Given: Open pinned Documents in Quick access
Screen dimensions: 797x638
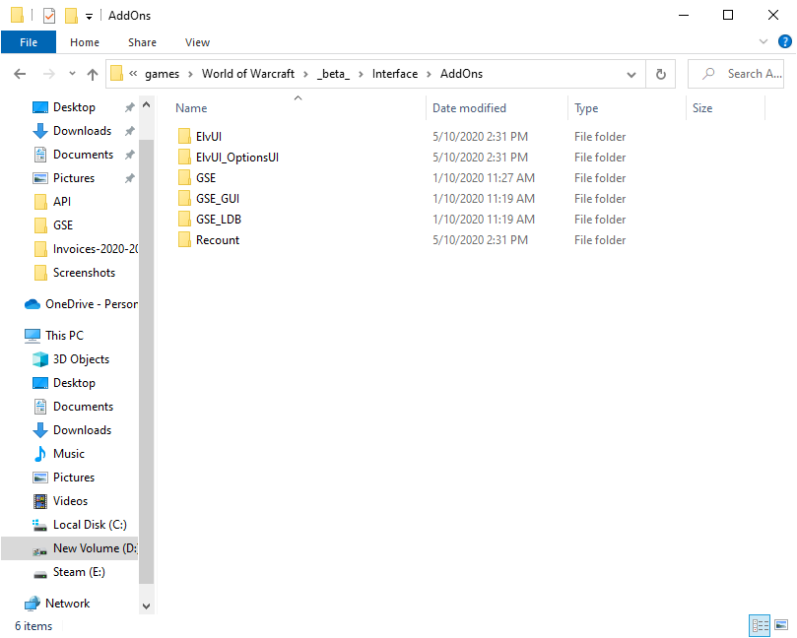Looking at the screenshot, I should (x=83, y=155).
